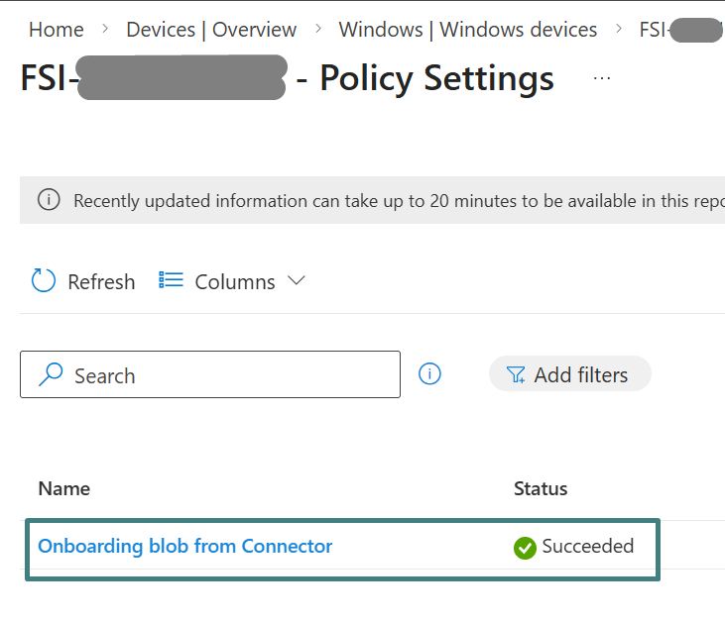
Task: Open the ellipsis menu beside Policy Settings
Action: tap(602, 77)
